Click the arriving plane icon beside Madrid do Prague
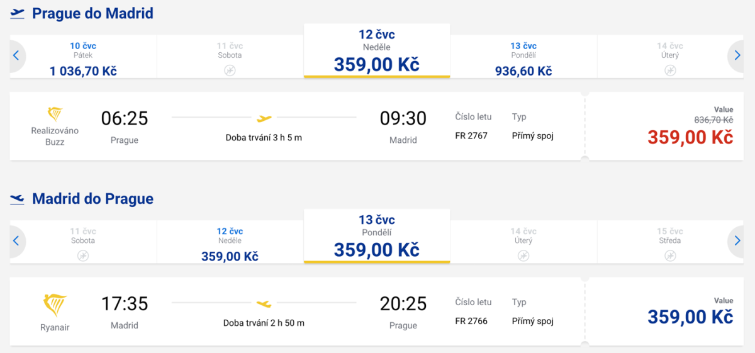 click(17, 199)
